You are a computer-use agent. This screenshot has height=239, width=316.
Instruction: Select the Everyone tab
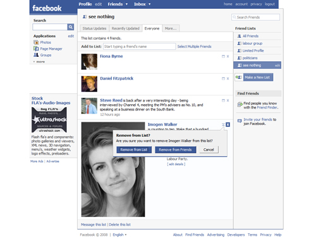pyautogui.click(x=152, y=28)
